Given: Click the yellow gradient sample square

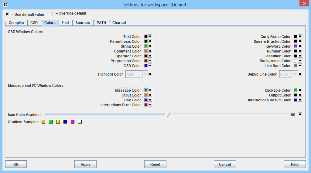Looking at the screenshot, I should click(x=58, y=122).
